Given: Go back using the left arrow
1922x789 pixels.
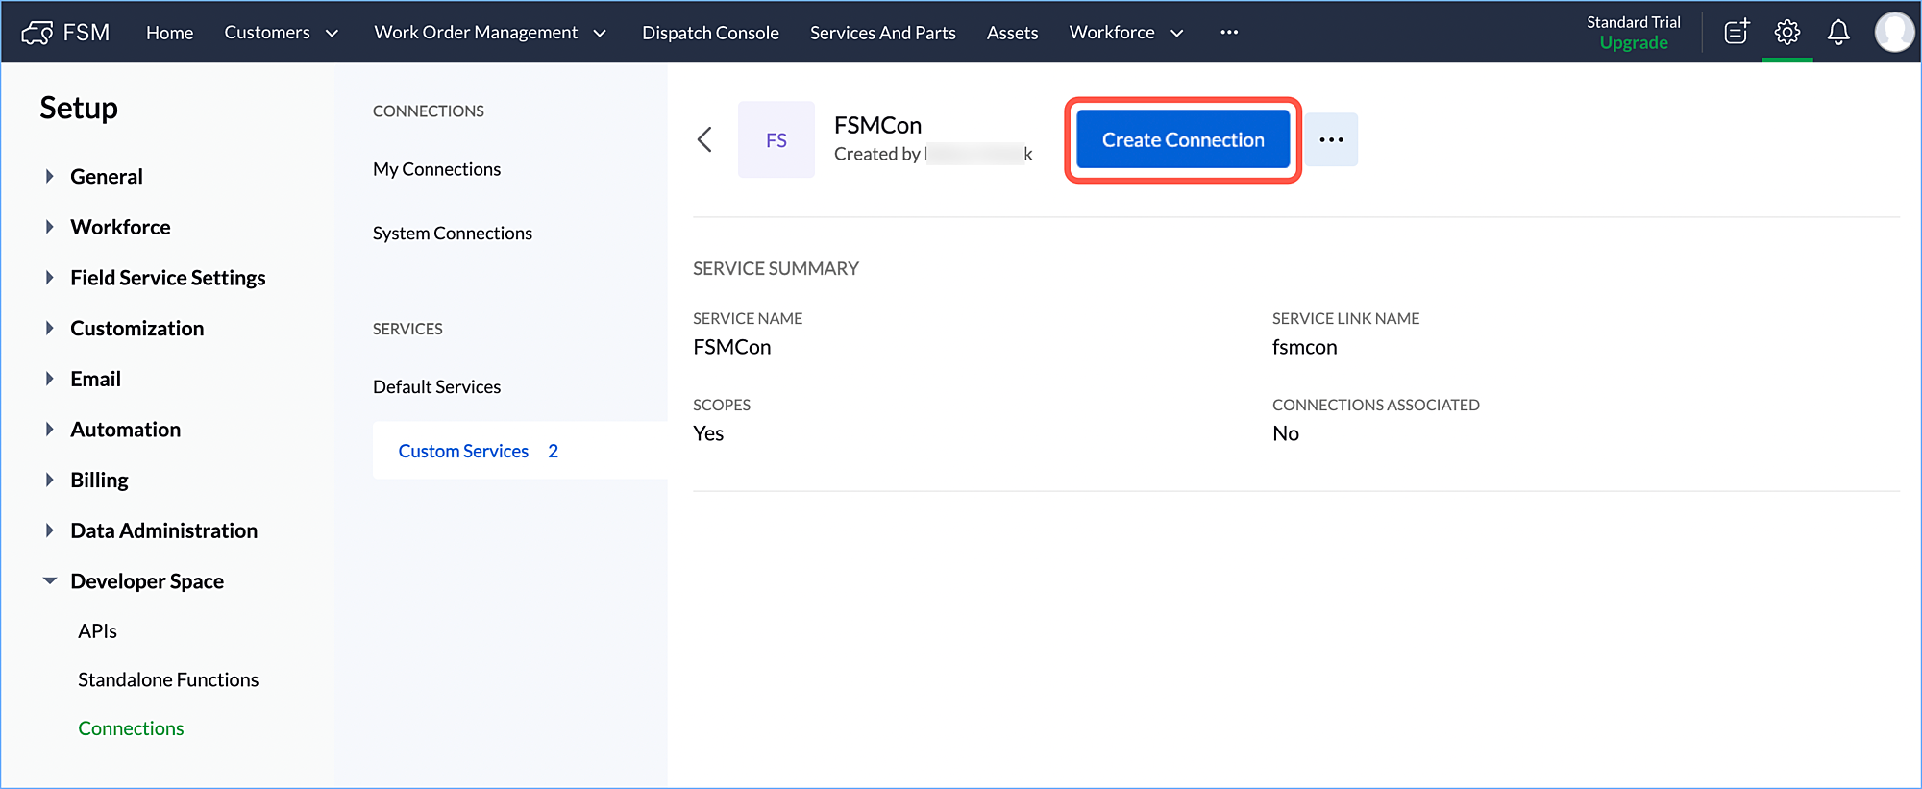Looking at the screenshot, I should 704,140.
